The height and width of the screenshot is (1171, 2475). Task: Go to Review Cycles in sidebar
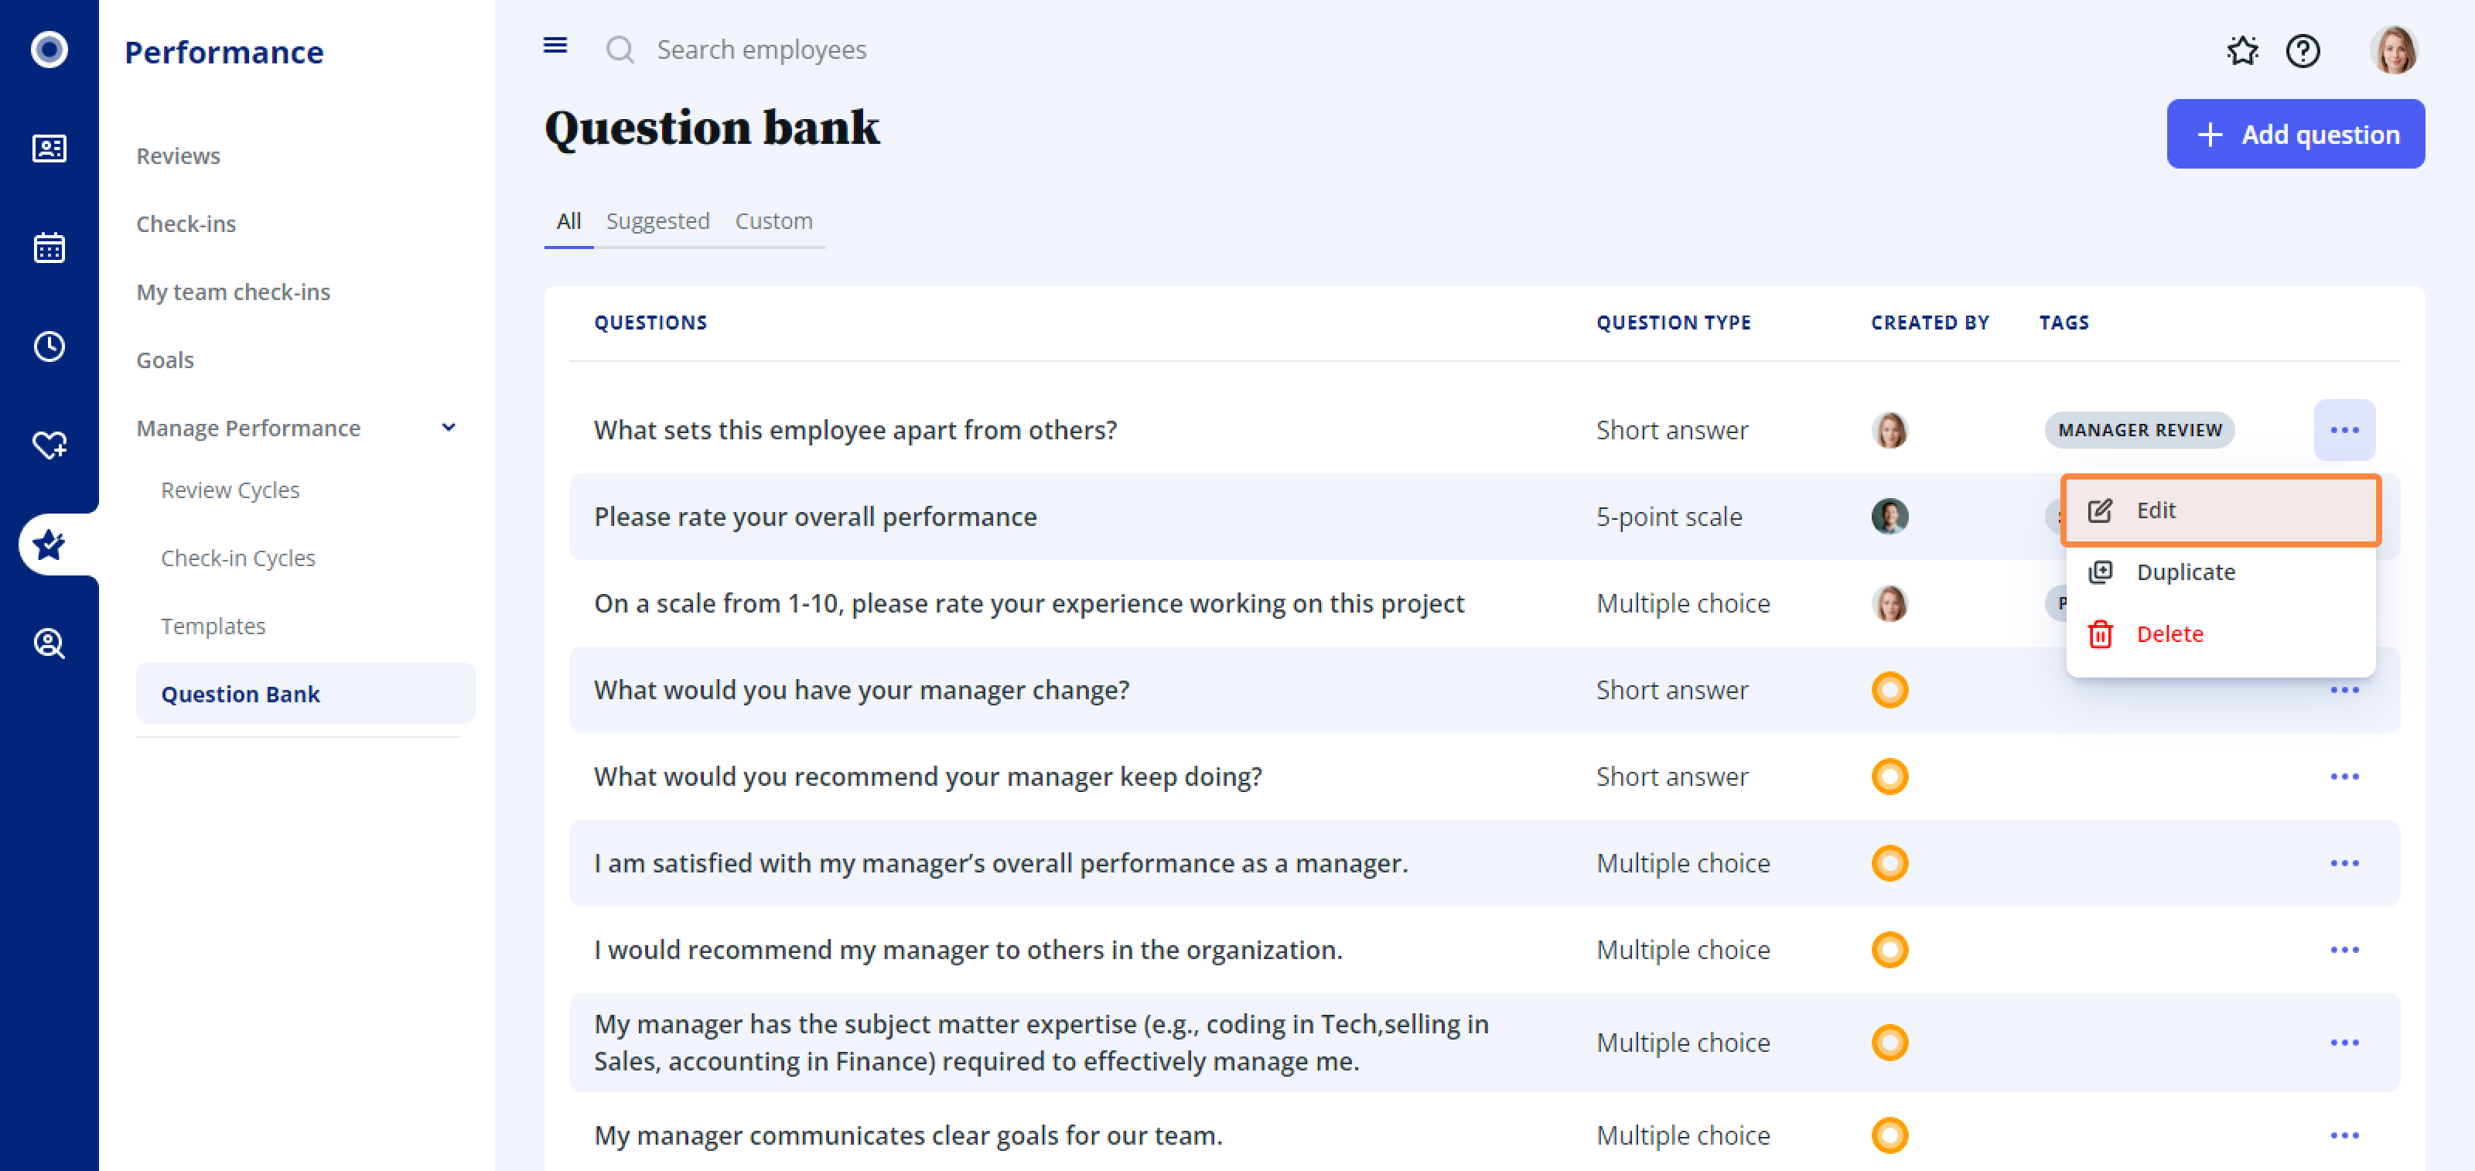point(230,490)
